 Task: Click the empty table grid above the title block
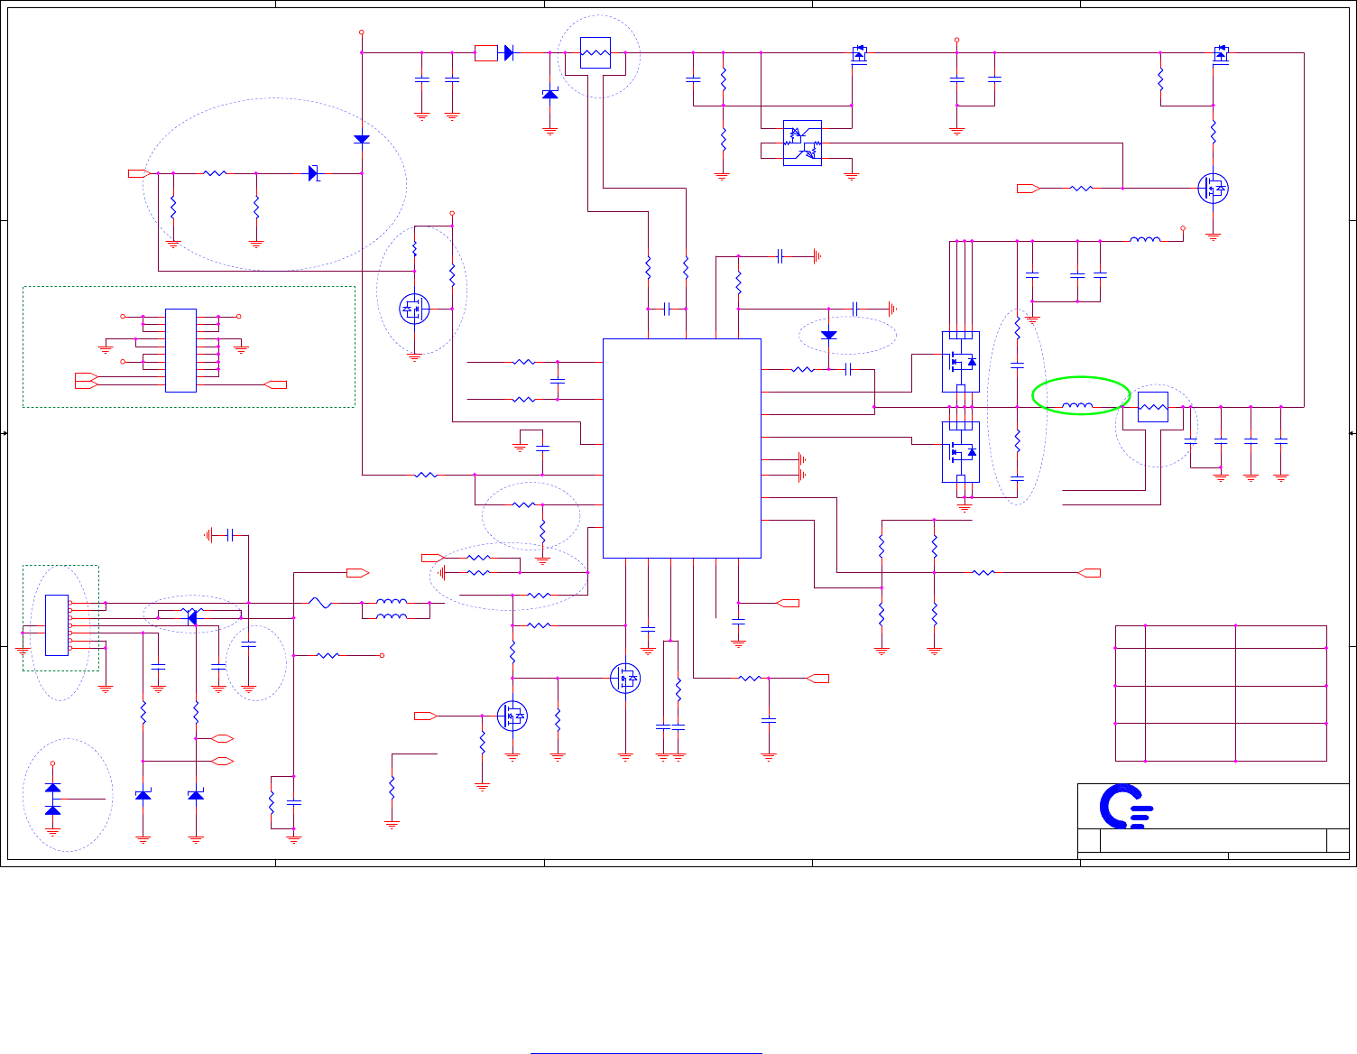tap(1221, 693)
